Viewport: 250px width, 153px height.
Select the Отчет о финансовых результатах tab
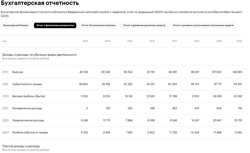(55, 25)
